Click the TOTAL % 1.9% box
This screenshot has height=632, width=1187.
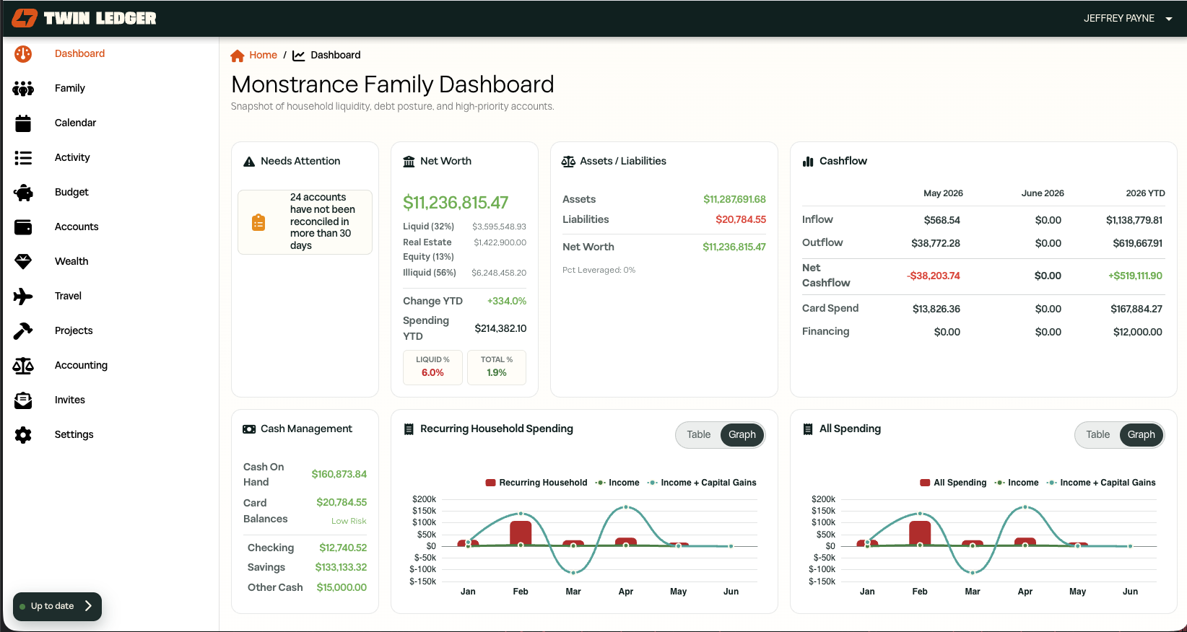click(497, 367)
